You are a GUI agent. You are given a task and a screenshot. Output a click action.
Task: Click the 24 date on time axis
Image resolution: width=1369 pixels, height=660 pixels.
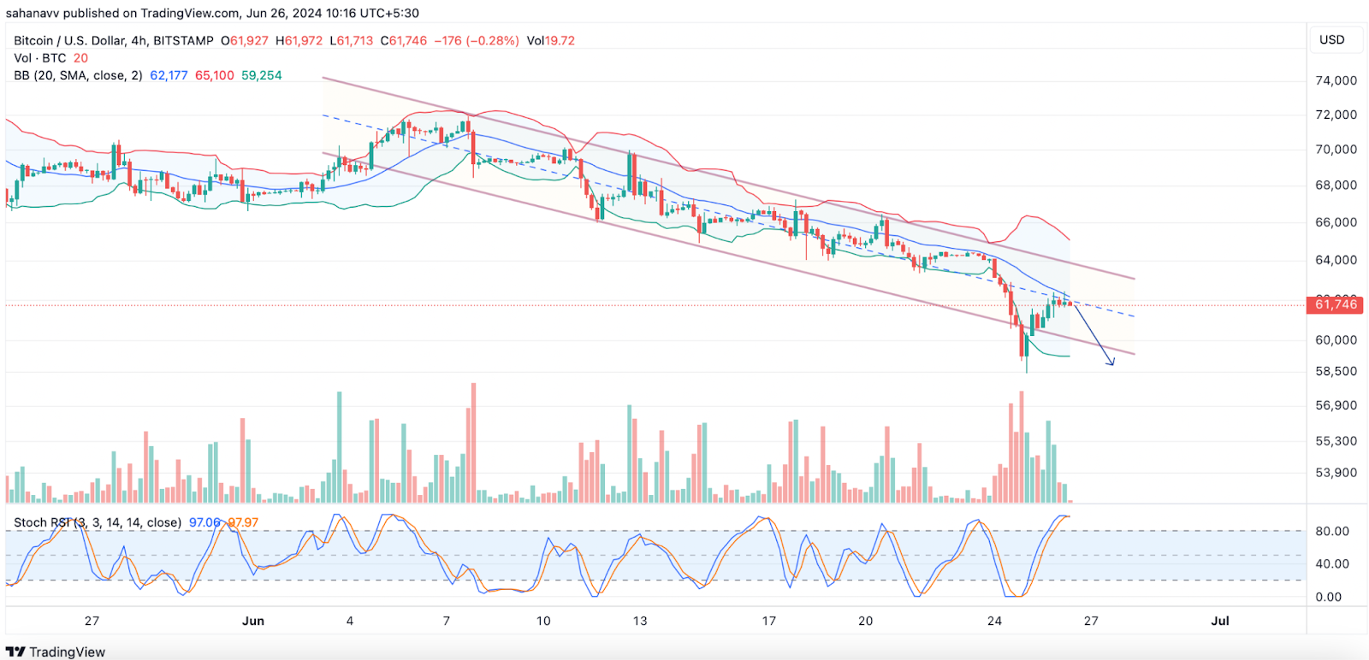coord(994,621)
